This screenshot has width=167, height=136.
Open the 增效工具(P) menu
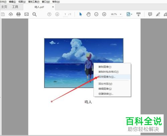click(34, 2)
